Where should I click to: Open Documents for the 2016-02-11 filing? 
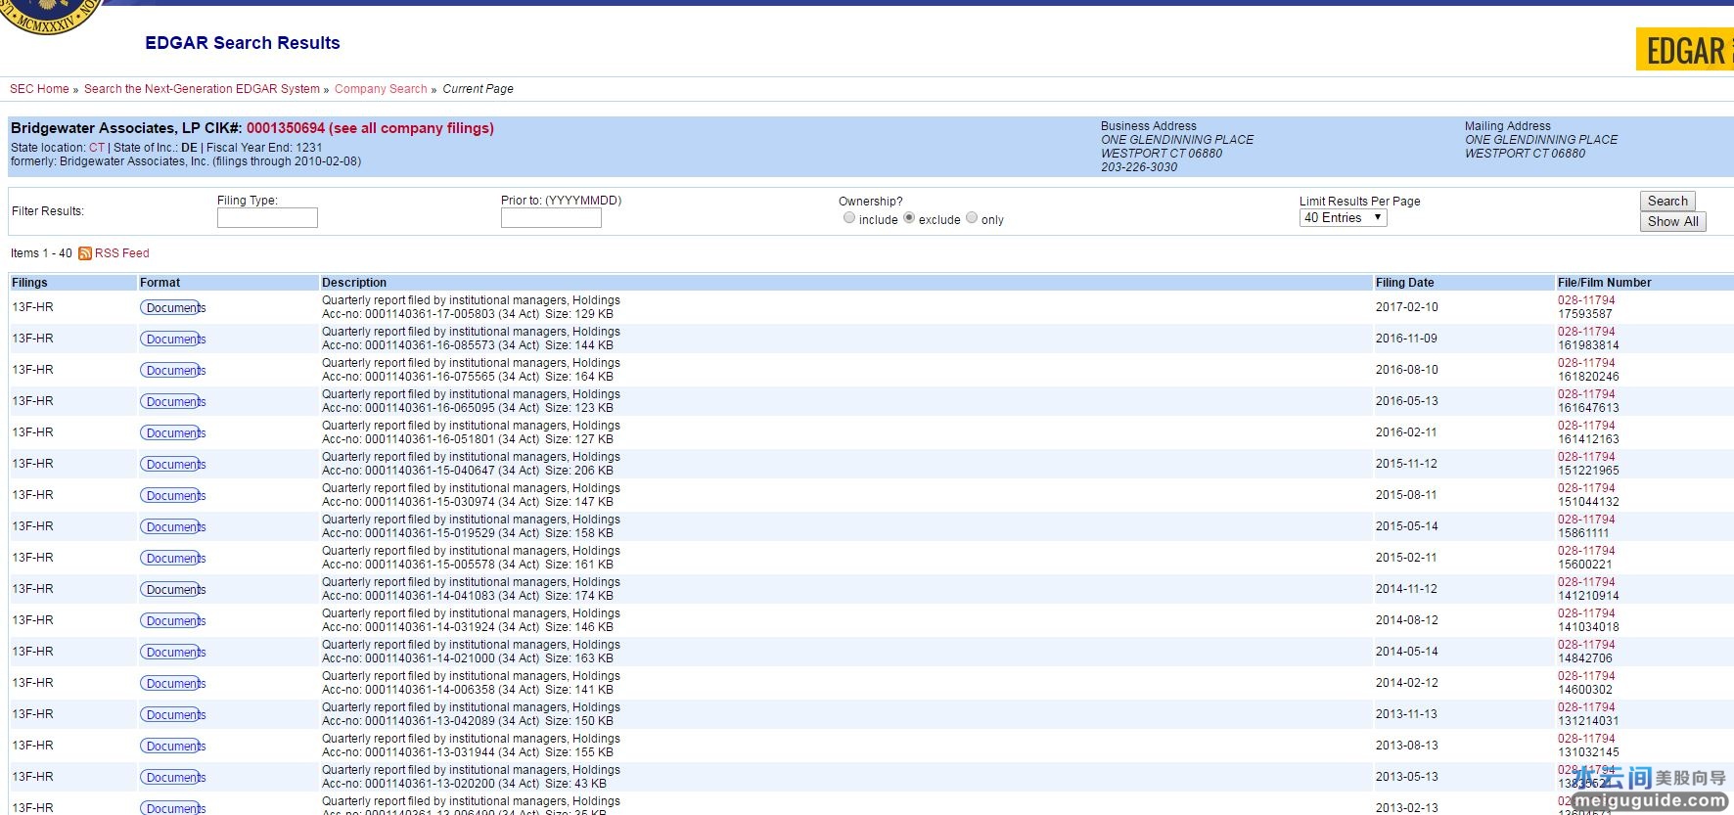173,432
